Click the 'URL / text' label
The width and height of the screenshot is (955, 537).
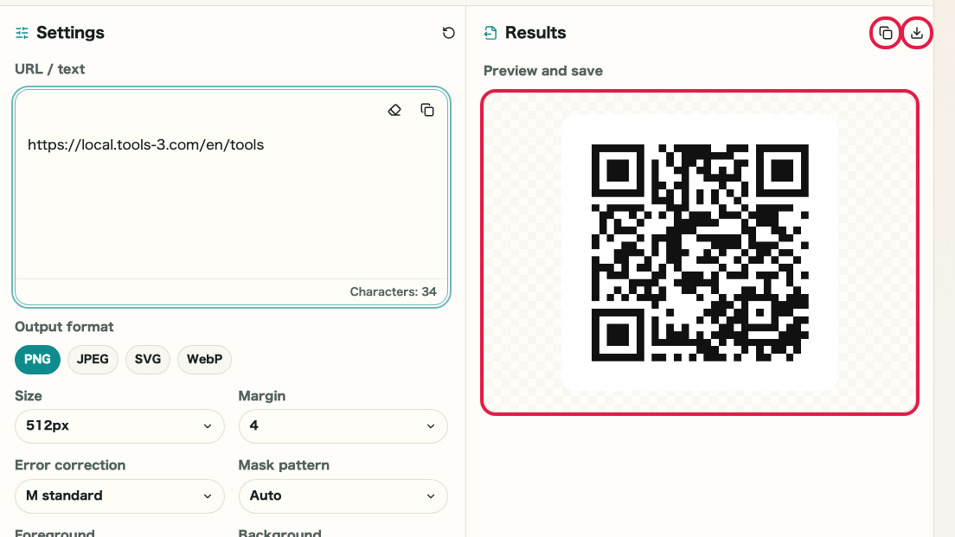tap(50, 69)
